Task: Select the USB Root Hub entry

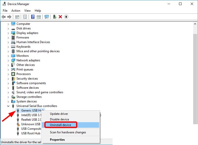Action: click(31, 133)
